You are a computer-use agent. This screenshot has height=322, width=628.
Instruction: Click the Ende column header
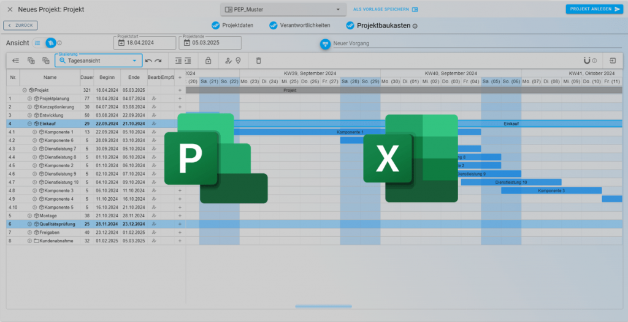click(x=134, y=78)
